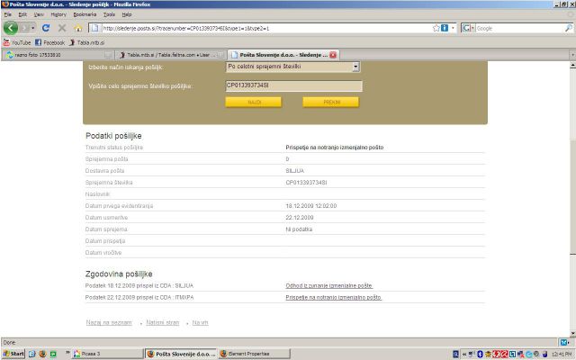Open the search engine selector dropdown
Screen dimensions: 576x360
(x=468, y=28)
